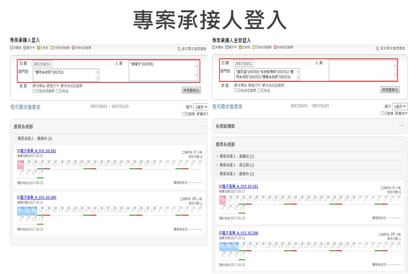Collapse 專案承接人 - 連偉伶 in right panel

pos(217,174)
